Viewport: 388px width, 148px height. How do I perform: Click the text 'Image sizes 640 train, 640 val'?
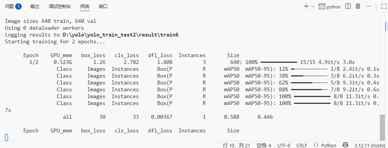pos(51,21)
